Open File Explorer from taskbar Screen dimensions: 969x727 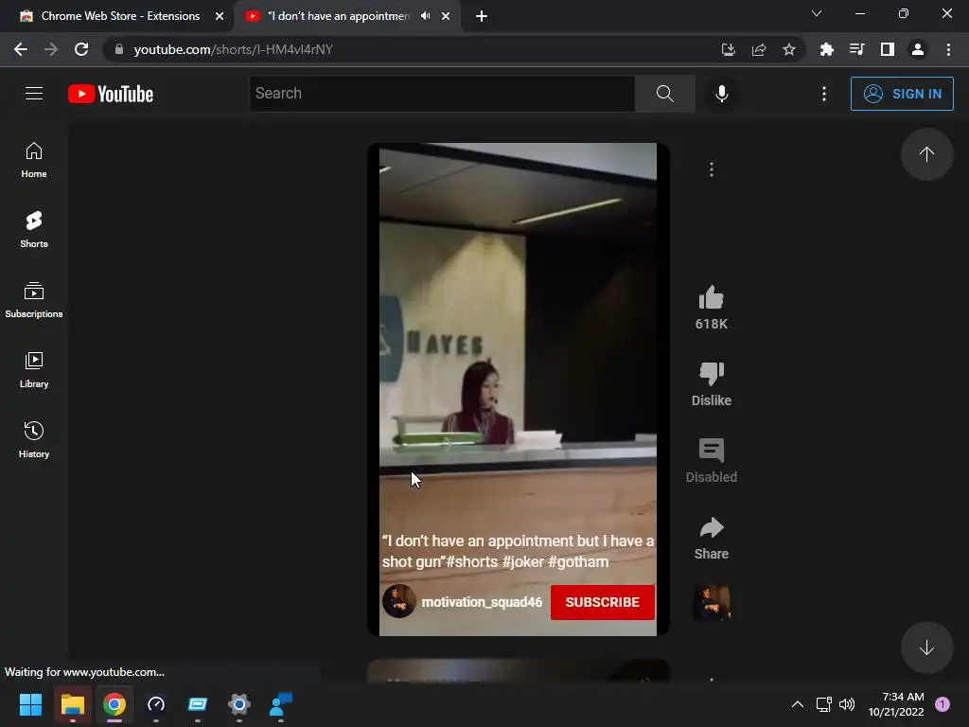coord(72,704)
